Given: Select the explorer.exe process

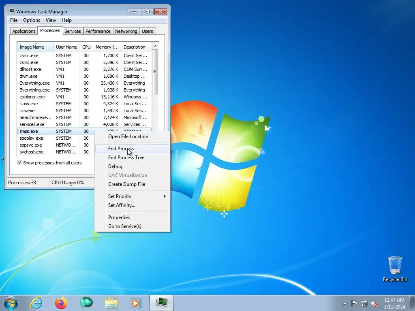Looking at the screenshot, I should tap(84, 97).
